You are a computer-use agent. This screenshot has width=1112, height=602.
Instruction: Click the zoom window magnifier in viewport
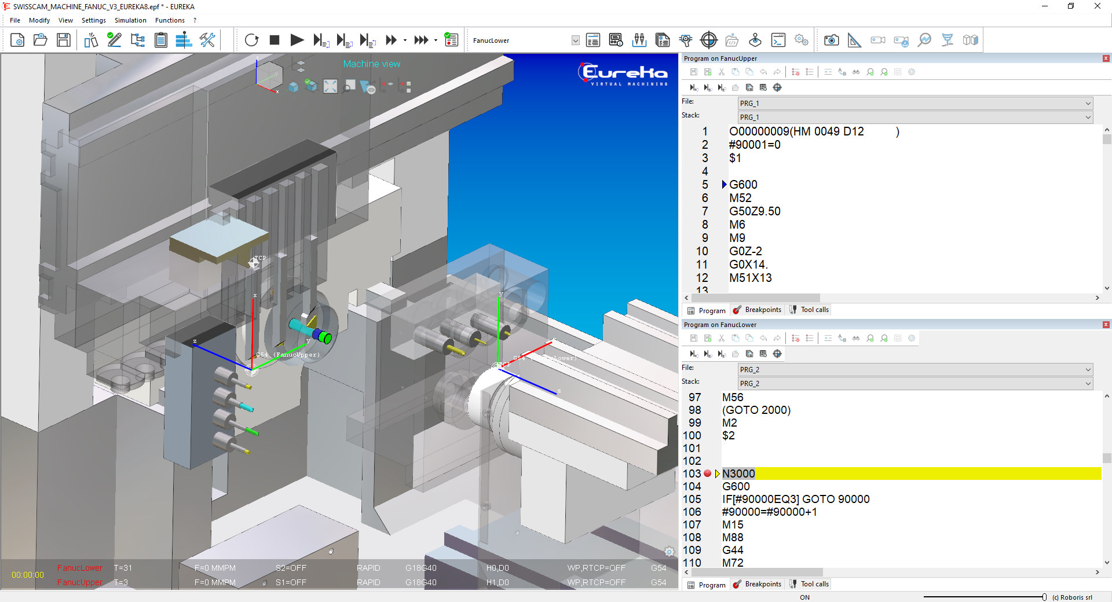point(349,87)
